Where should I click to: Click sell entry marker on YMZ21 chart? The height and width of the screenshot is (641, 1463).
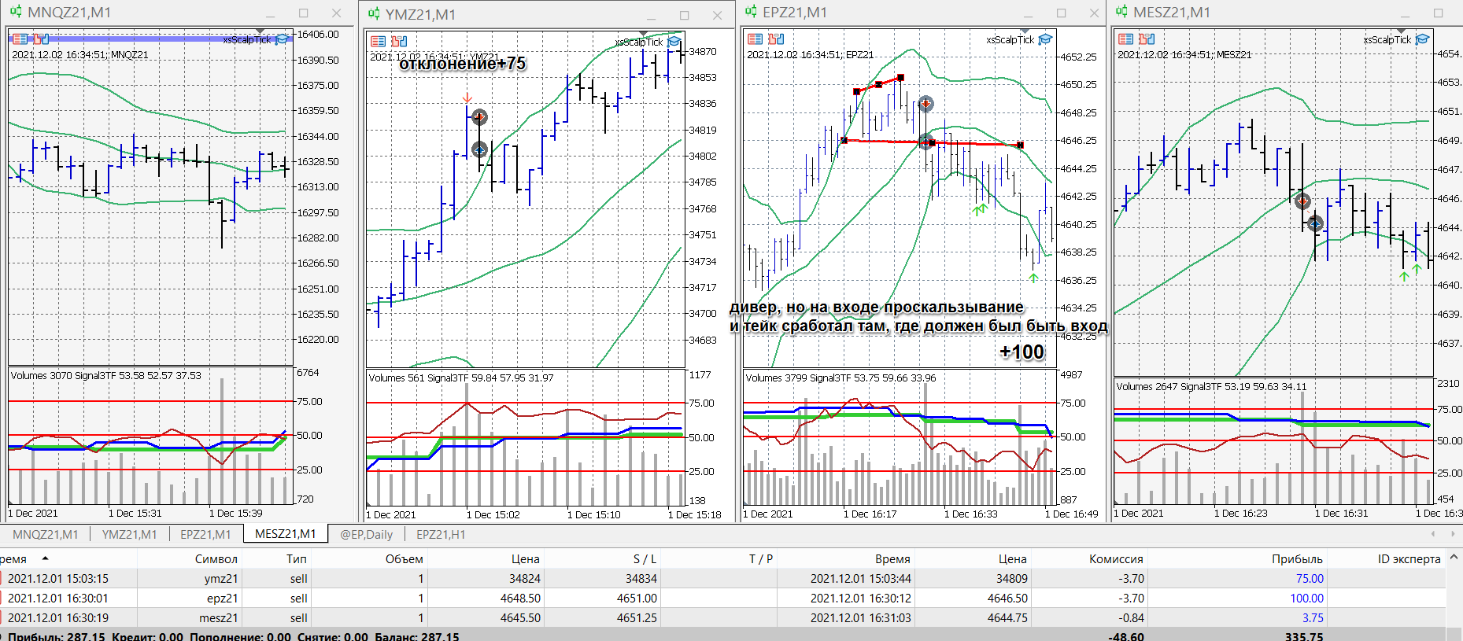coord(479,117)
